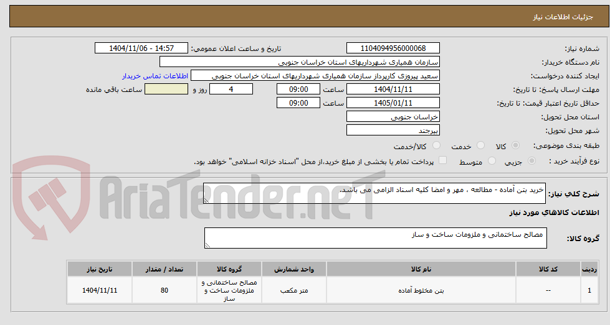Click the need number field 1104094956000068

pyautogui.click(x=393, y=48)
